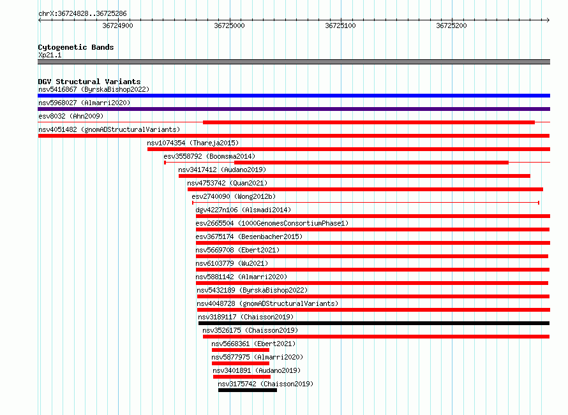Select the red nsv3526175 variant bar
Image resolution: width=568 pixels, height=415 pixels.
point(376,337)
